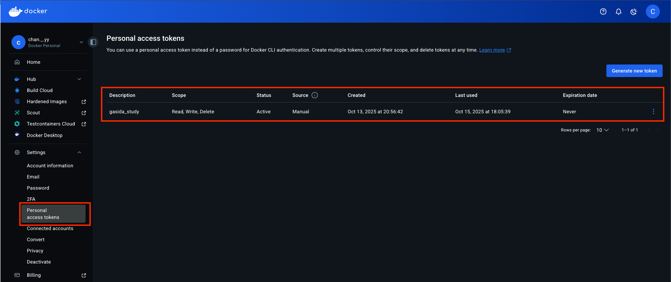Open the gasida_study token actions menu
The height and width of the screenshot is (282, 671).
[653, 112]
